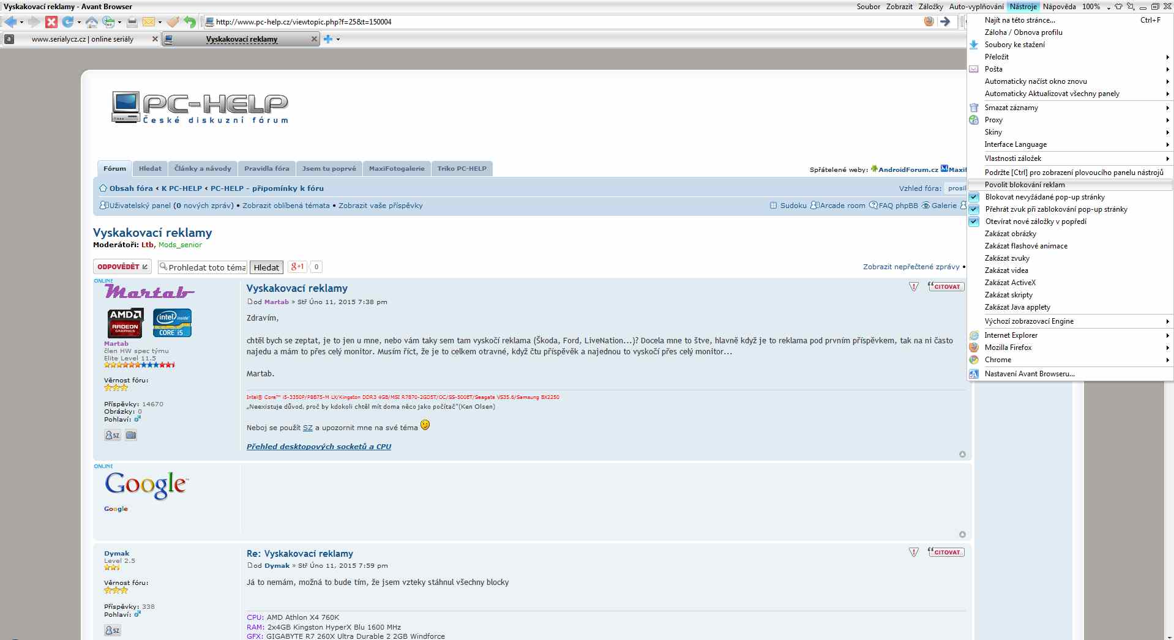This screenshot has height=640, width=1174.
Task: Close the Vyskakovací reklamy tab
Action: click(315, 39)
